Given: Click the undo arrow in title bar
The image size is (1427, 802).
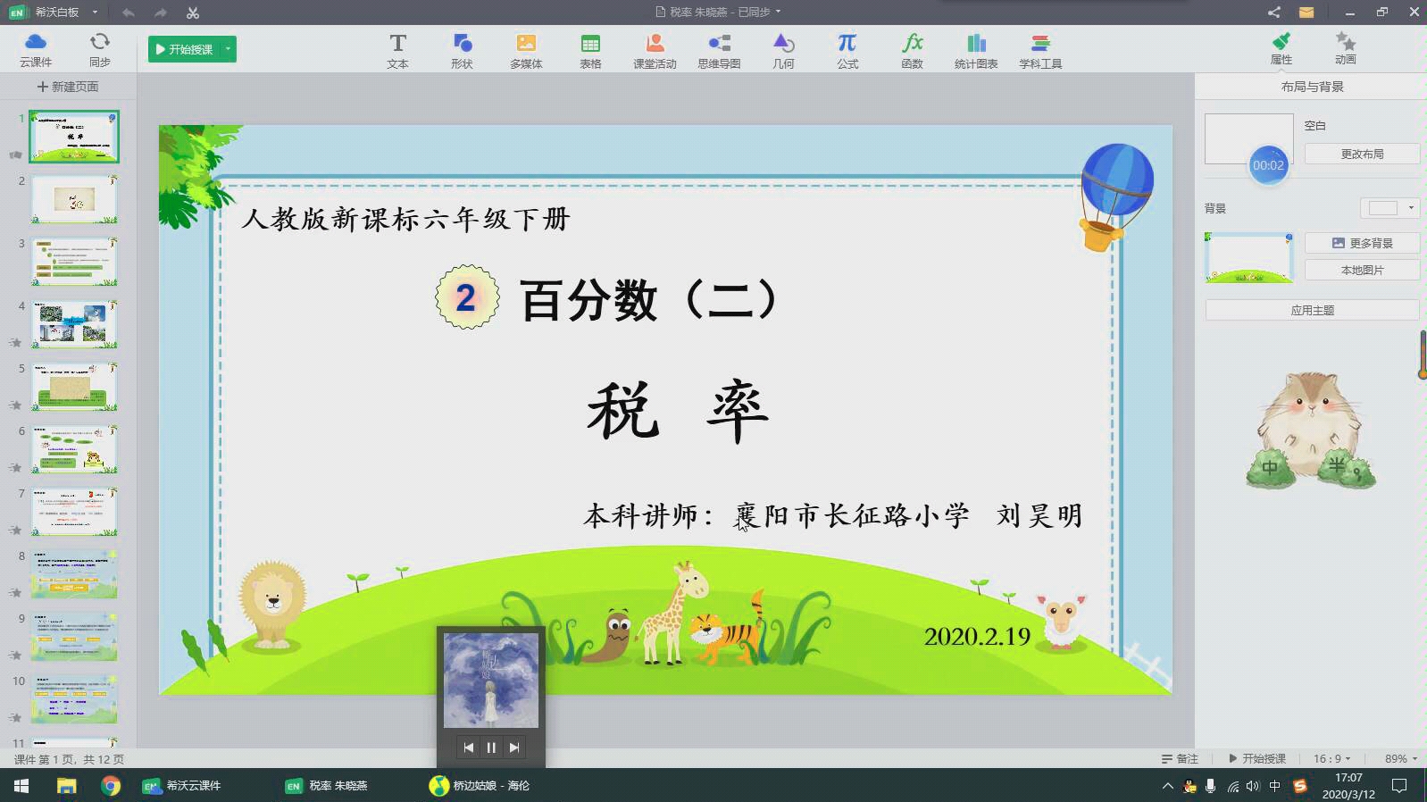Looking at the screenshot, I should coord(128,13).
